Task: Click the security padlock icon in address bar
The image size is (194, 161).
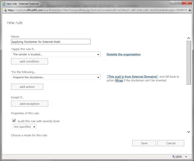Action: 190,10
